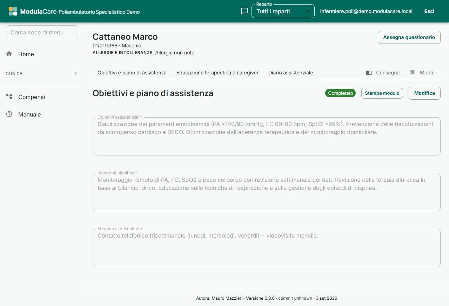449x306 pixels.
Task: Click the Home house icon
Action: click(9, 54)
